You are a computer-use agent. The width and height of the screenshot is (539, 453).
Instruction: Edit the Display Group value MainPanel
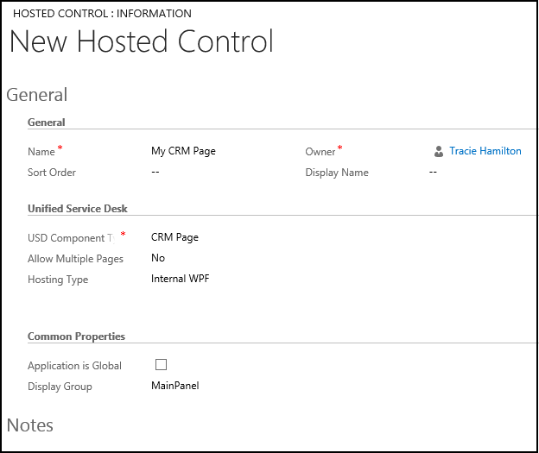(175, 386)
